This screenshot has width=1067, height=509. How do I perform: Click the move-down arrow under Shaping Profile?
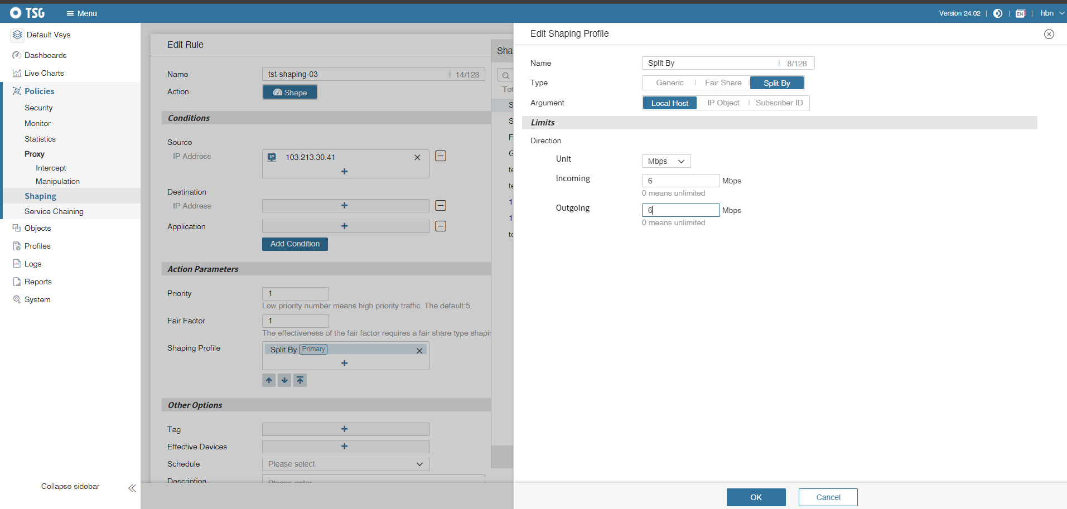[284, 380]
